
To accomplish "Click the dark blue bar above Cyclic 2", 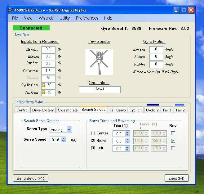I will click(x=153, y=105).
